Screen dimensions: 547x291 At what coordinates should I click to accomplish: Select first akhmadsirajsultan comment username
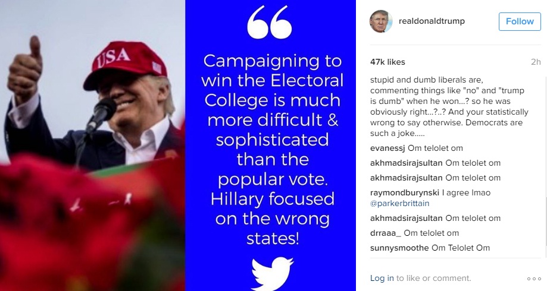(407, 163)
